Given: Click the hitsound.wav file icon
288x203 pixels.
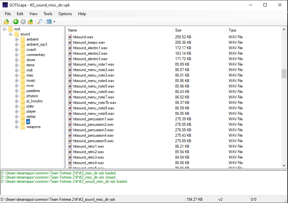Looking at the screenshot, I should coord(70,37).
